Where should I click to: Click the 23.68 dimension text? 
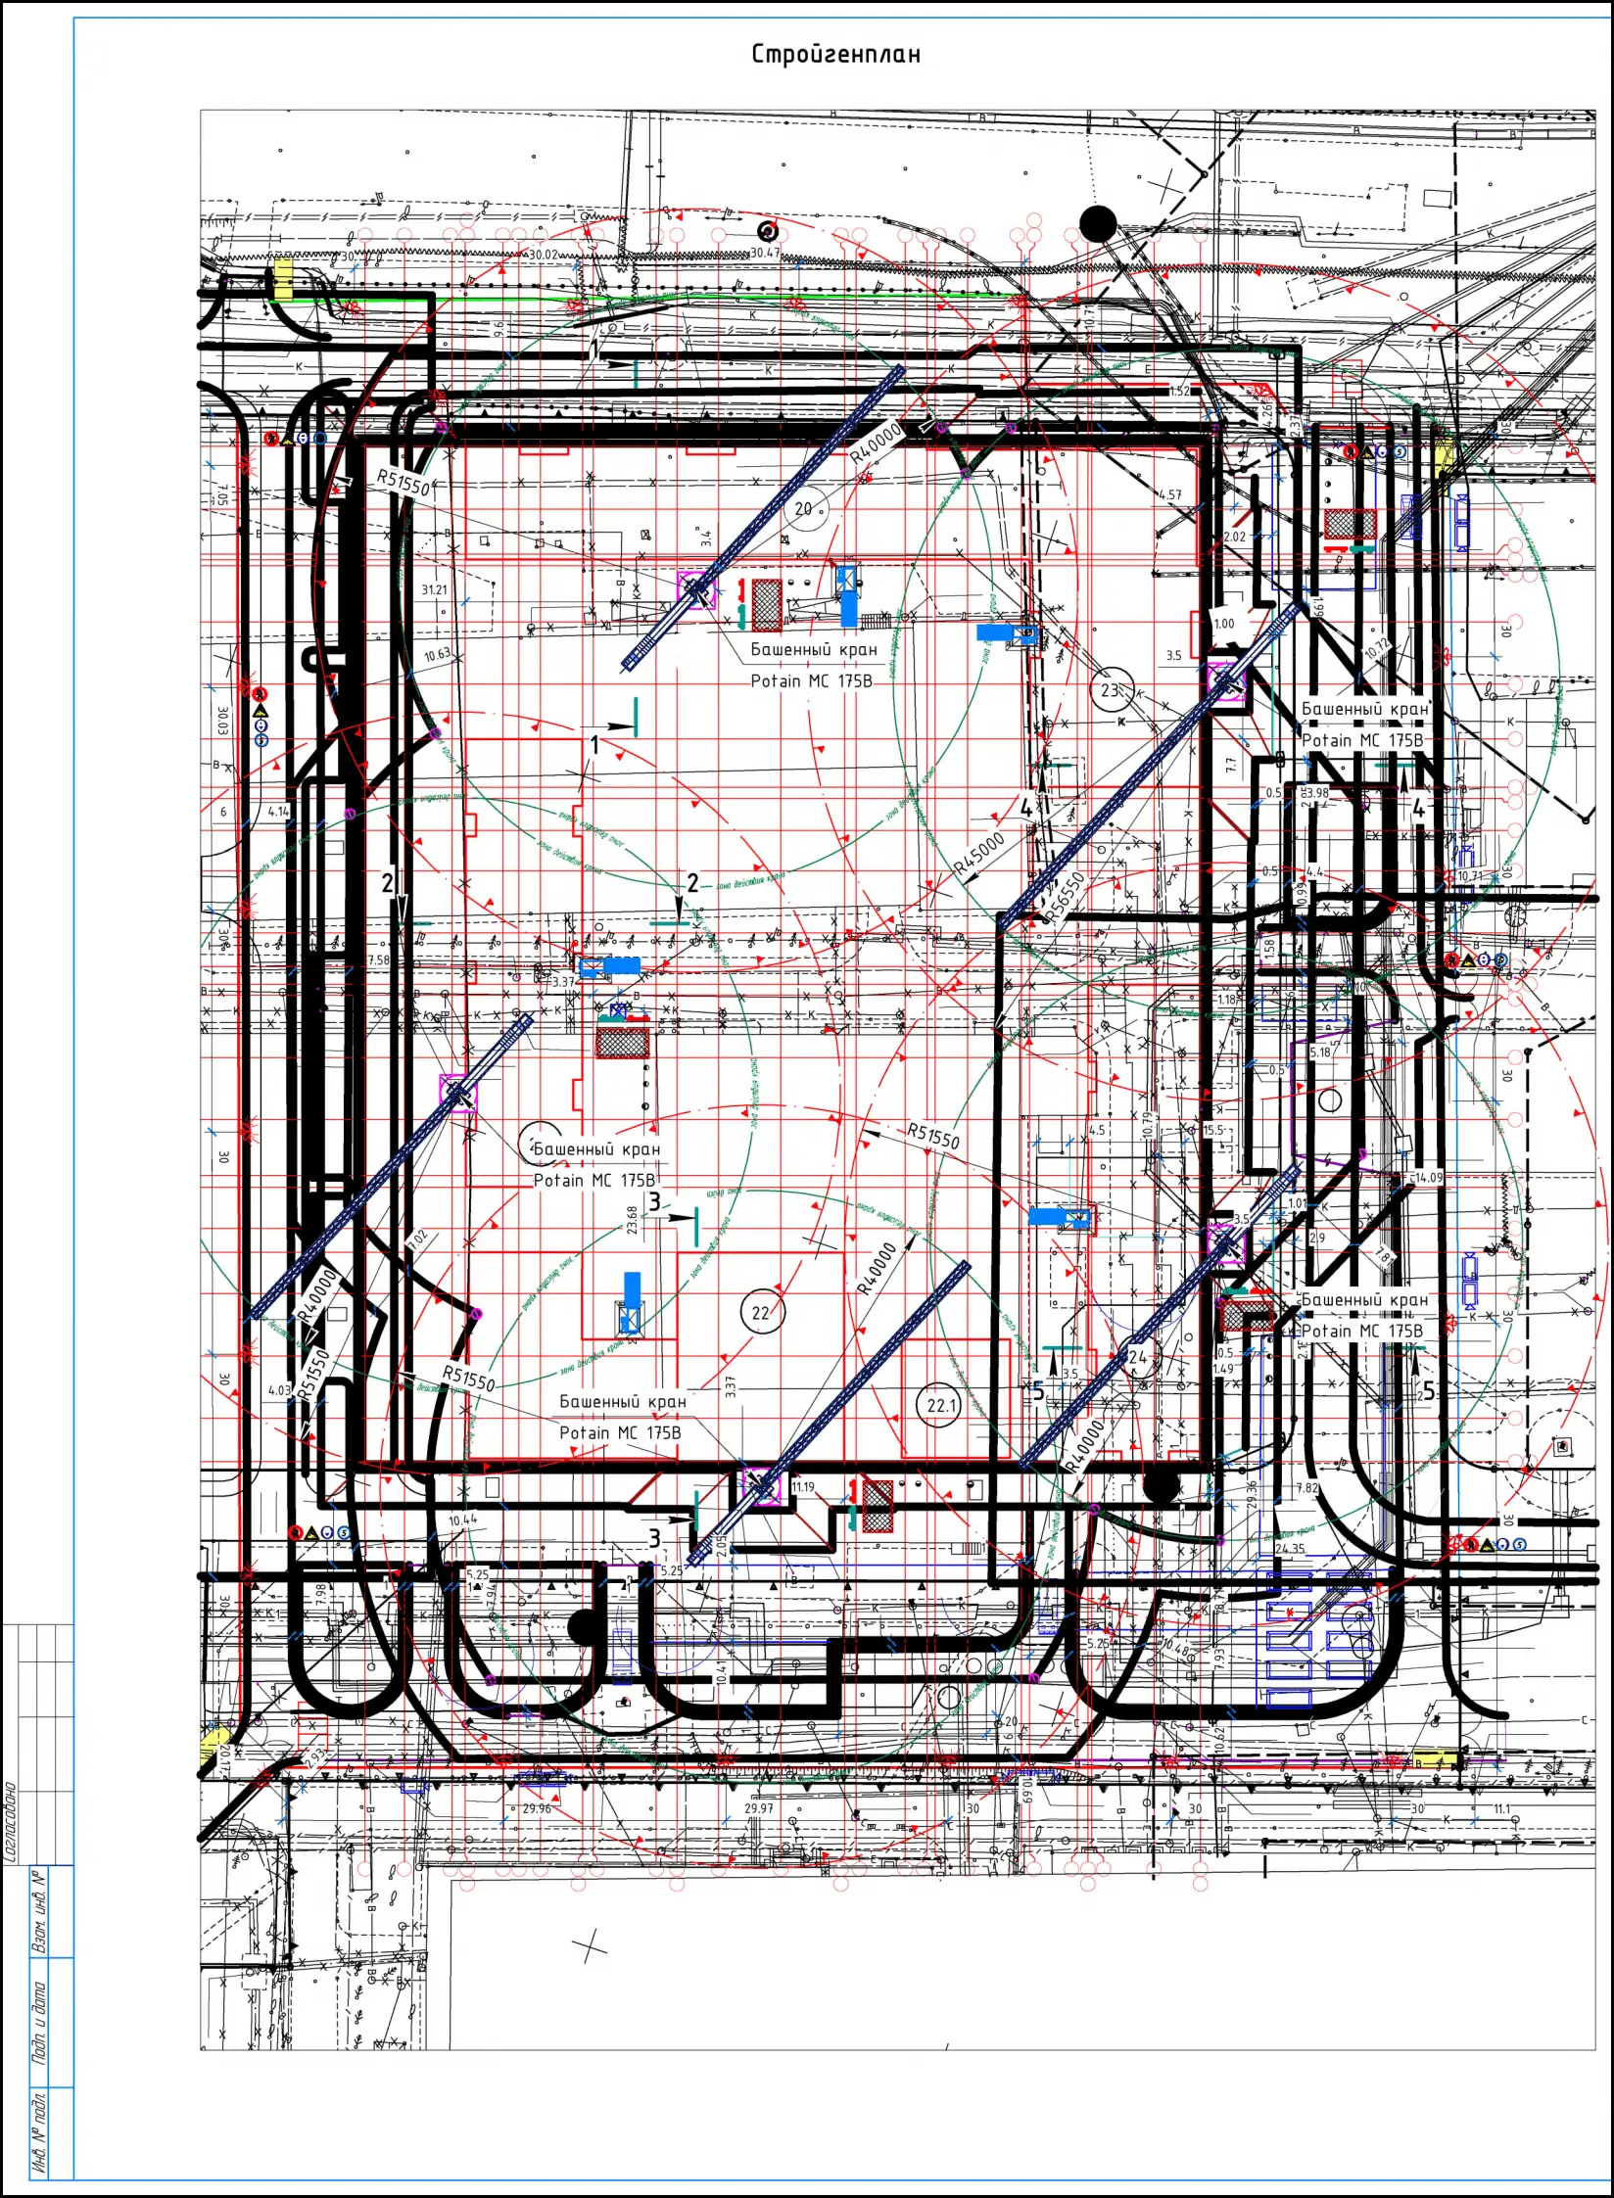[x=633, y=1220]
